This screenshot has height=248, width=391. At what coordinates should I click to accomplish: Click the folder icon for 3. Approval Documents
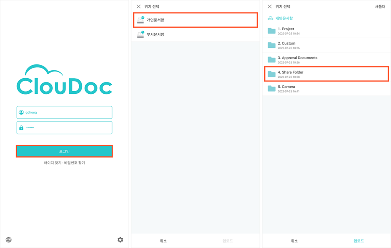272,60
